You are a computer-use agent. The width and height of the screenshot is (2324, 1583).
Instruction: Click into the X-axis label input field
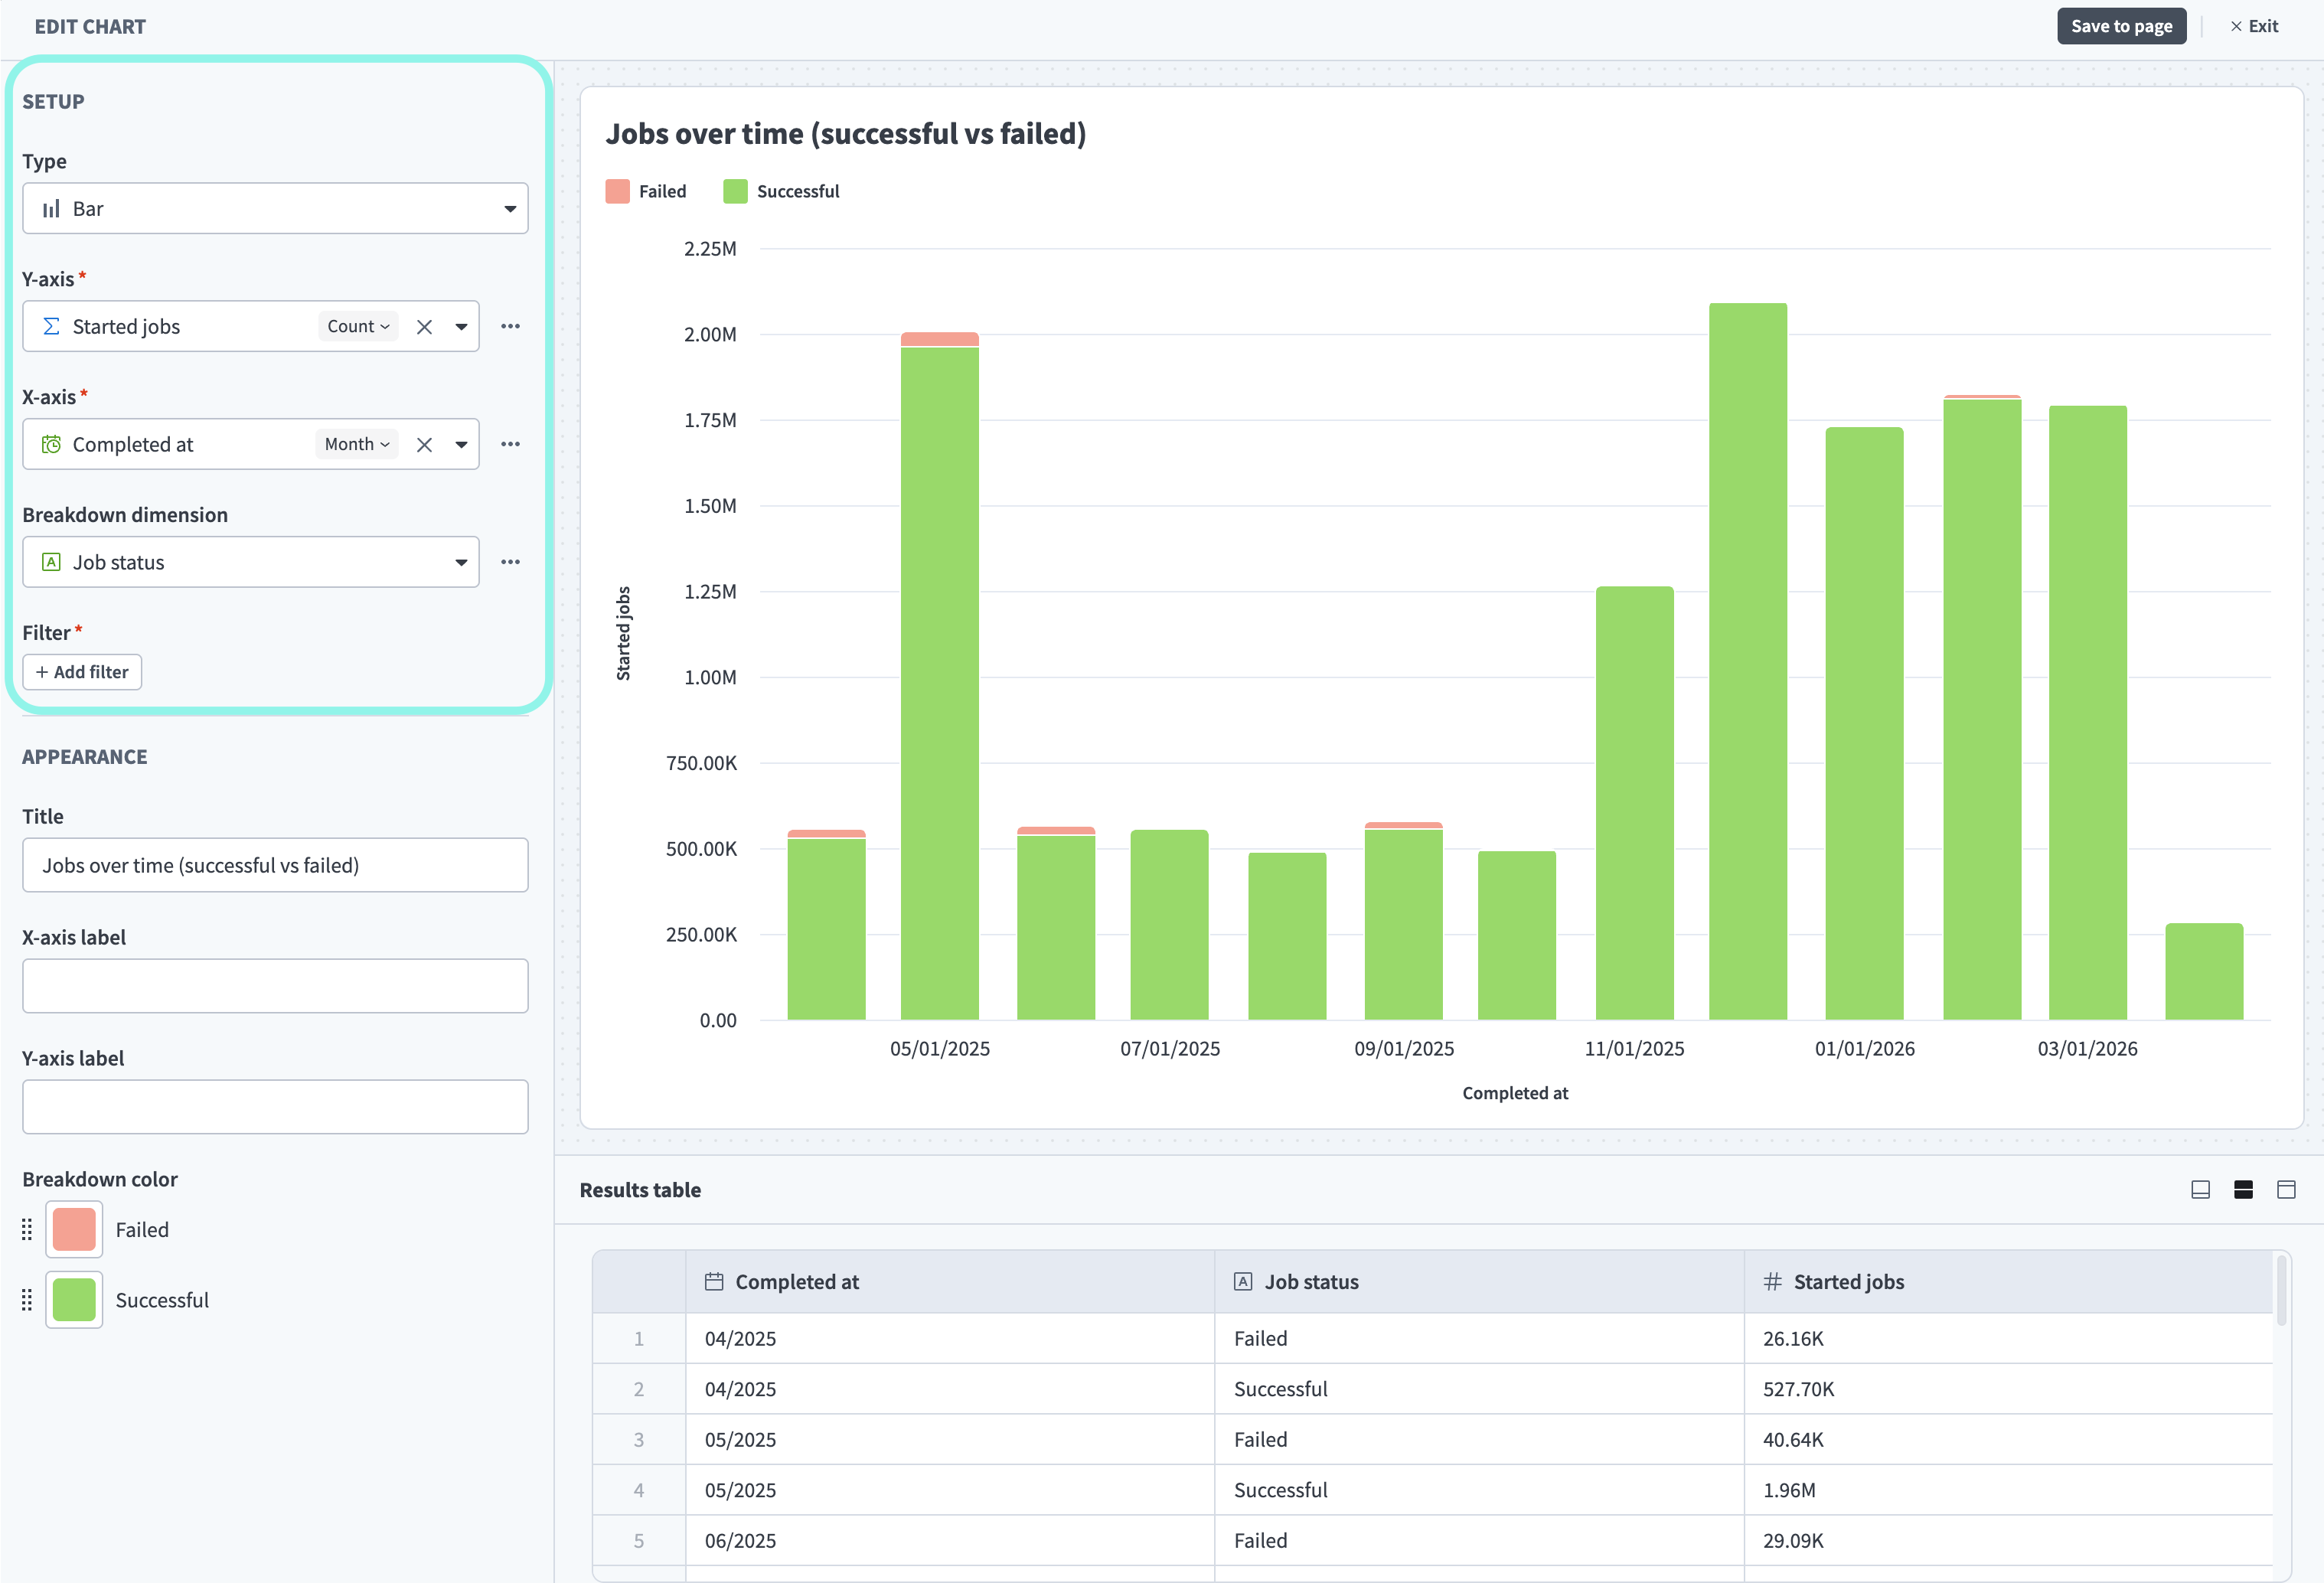point(275,987)
